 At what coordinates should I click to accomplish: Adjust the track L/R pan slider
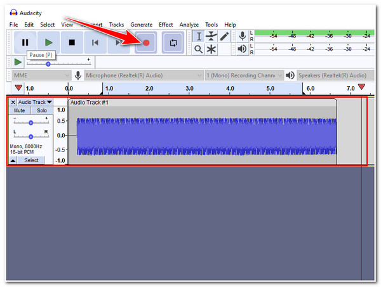pos(31,136)
